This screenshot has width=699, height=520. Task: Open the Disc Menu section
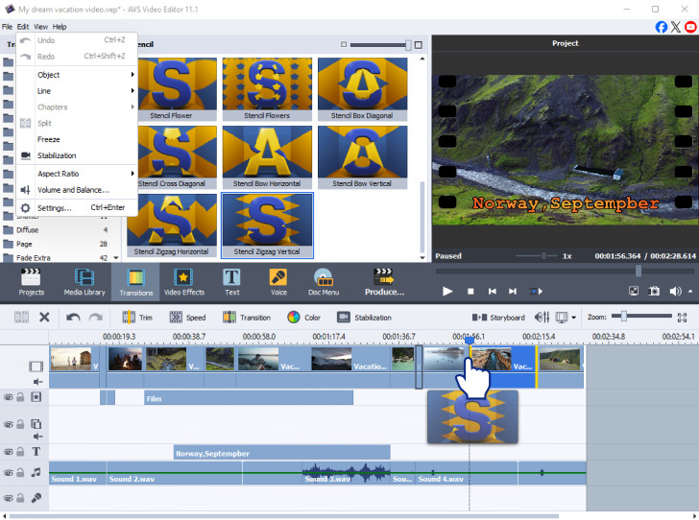click(x=324, y=280)
